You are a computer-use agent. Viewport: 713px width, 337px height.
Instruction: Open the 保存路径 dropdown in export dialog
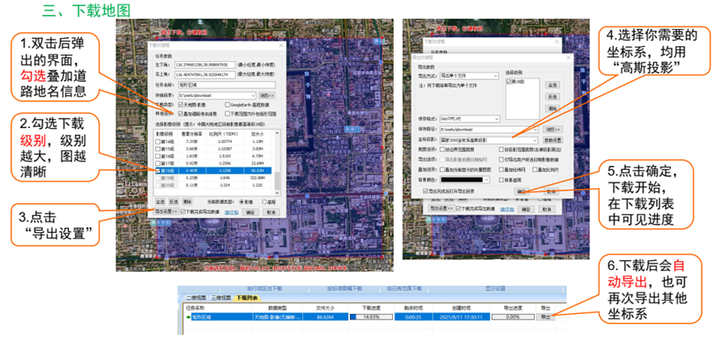point(535,130)
